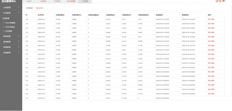Select the 币价管理 top tab
The image size is (232, 111).
pos(85,1)
